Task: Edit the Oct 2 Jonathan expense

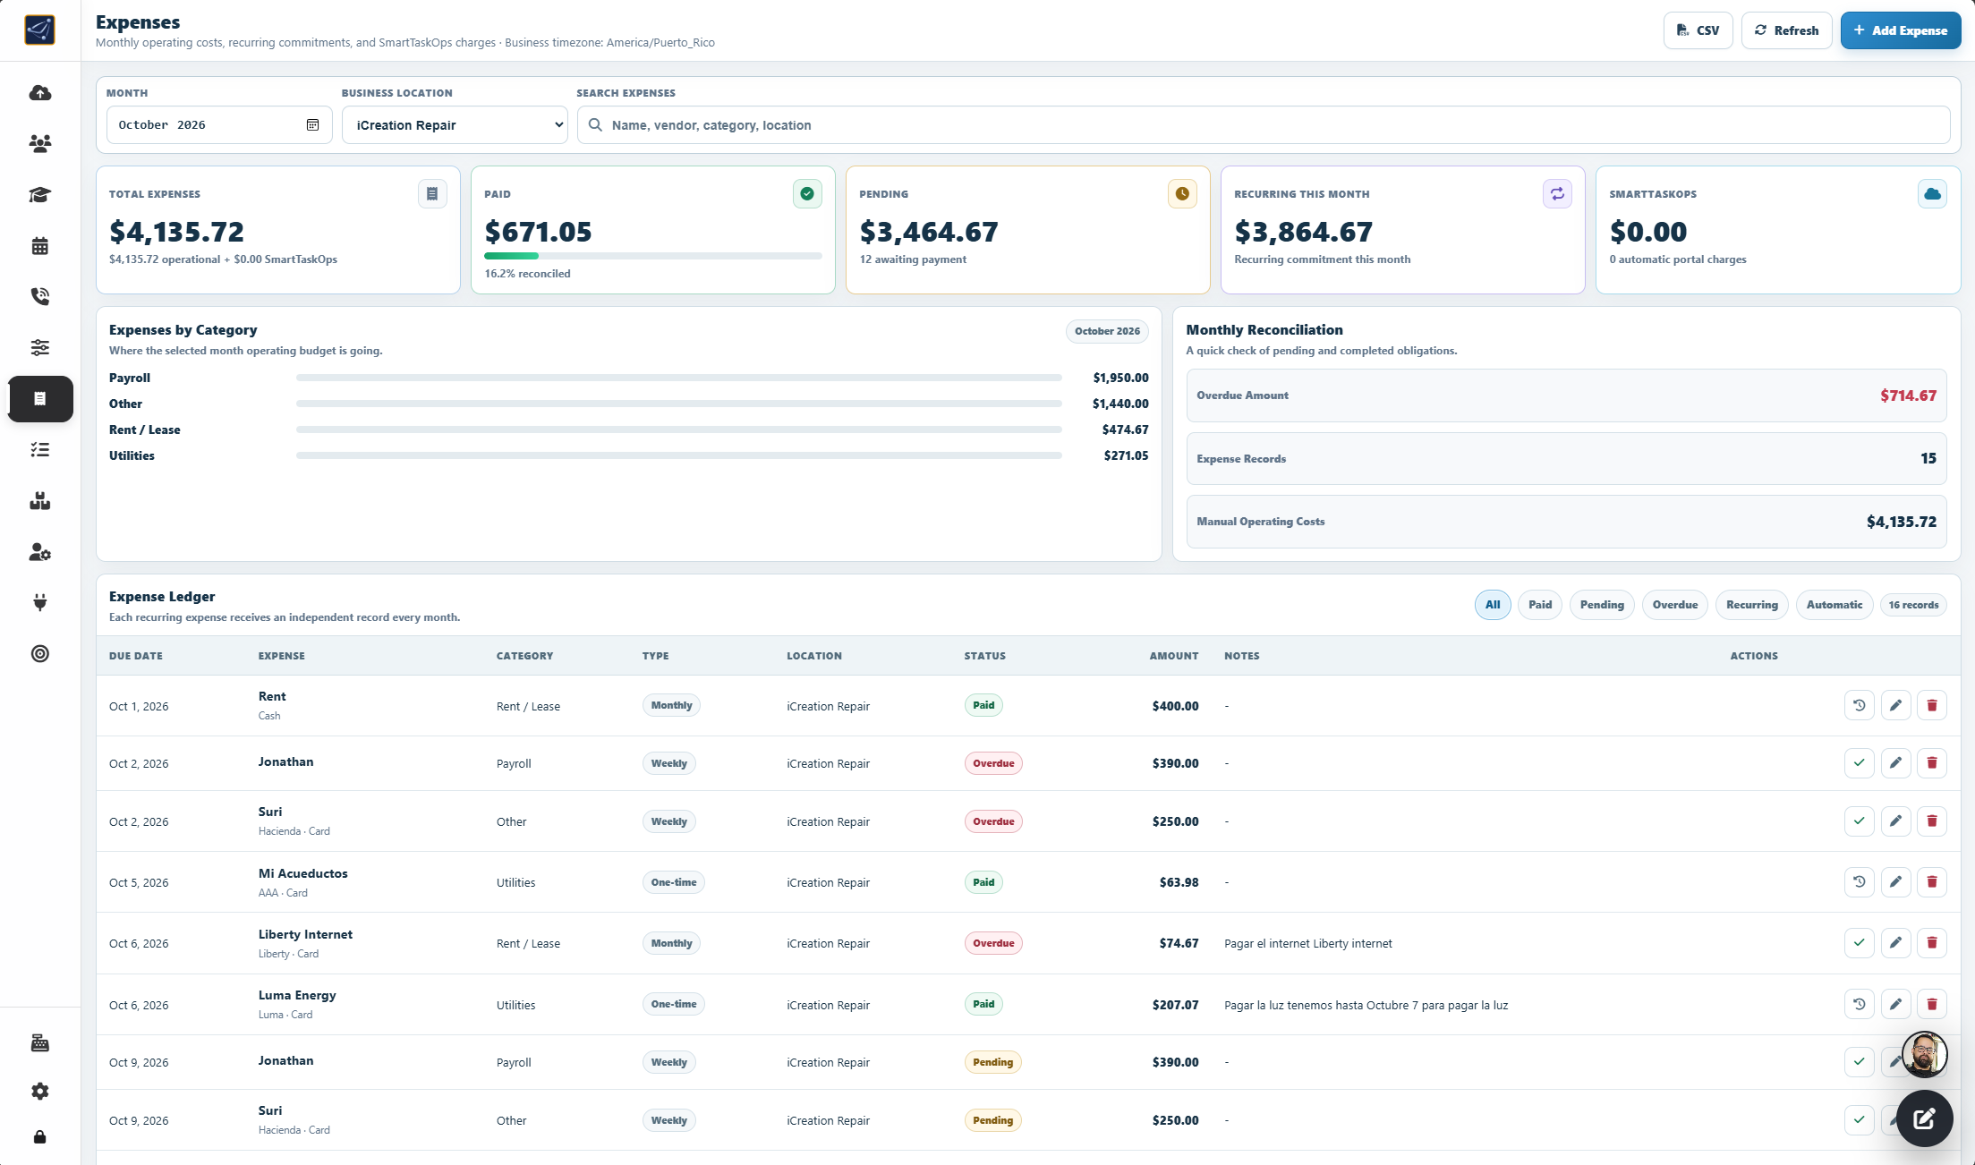Action: (x=1895, y=763)
